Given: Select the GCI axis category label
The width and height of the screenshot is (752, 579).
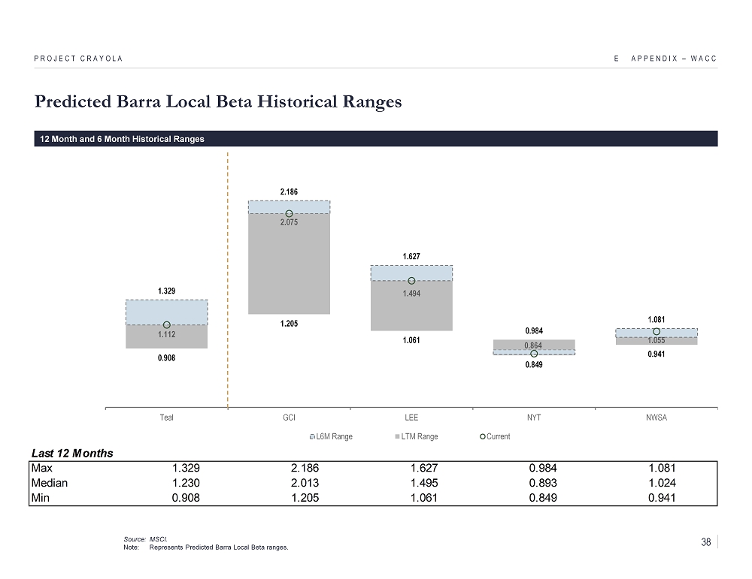Looking at the screenshot, I should [x=289, y=418].
